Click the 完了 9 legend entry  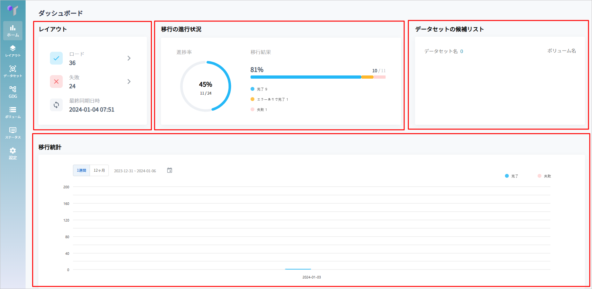point(259,89)
